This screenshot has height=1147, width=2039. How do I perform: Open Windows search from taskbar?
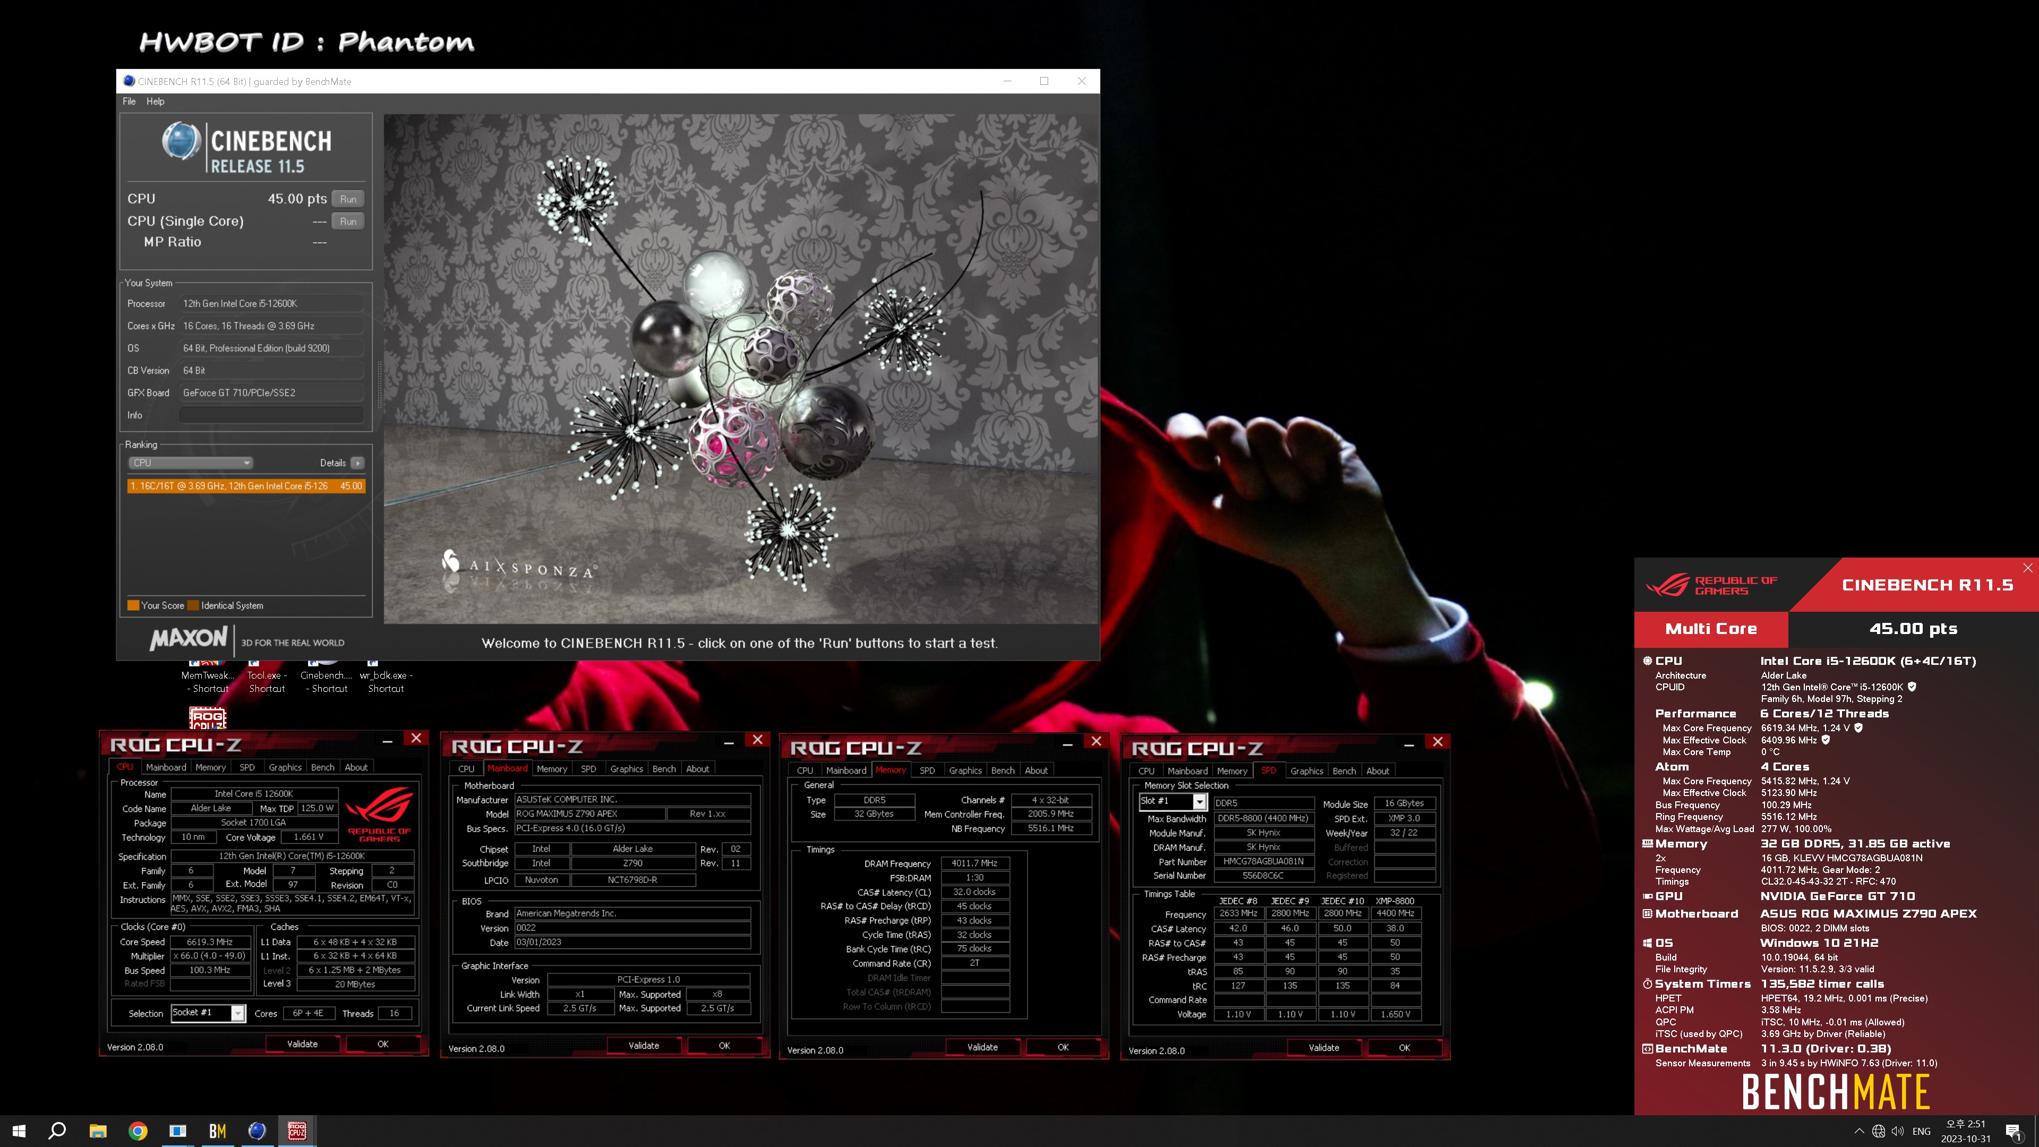pos(57,1131)
